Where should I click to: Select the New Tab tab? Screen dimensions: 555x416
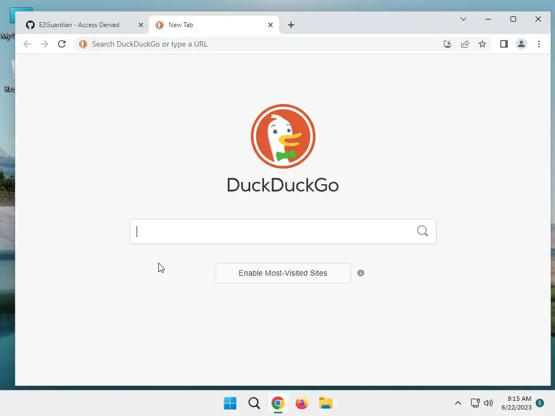point(214,25)
